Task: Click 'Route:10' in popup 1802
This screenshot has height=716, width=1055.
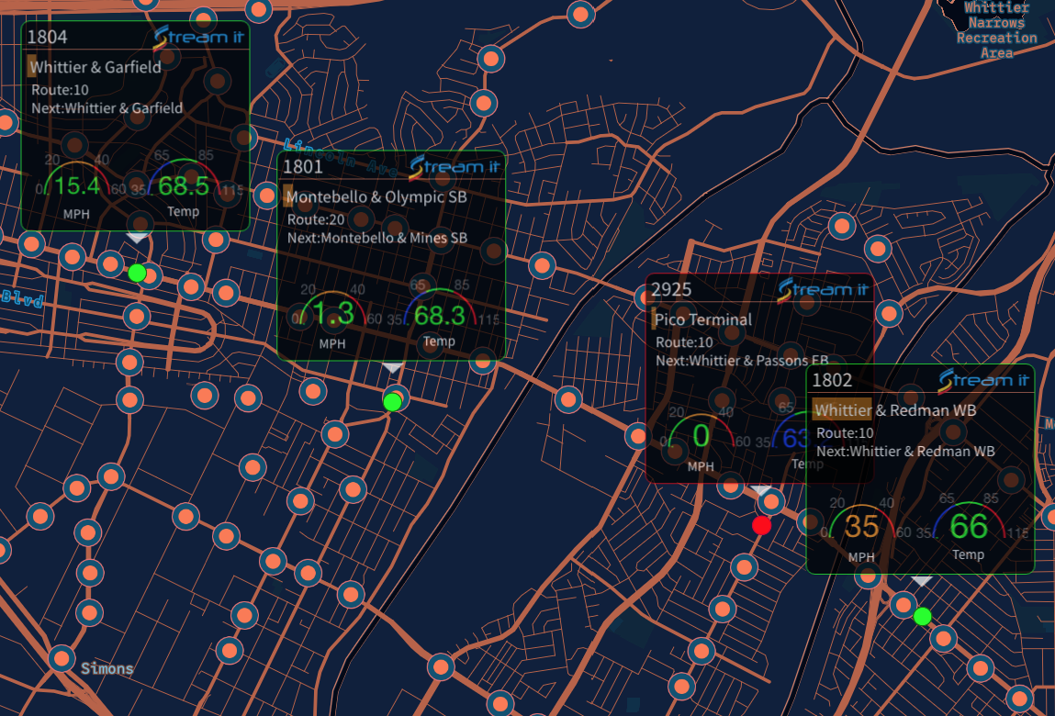Action: click(x=845, y=433)
